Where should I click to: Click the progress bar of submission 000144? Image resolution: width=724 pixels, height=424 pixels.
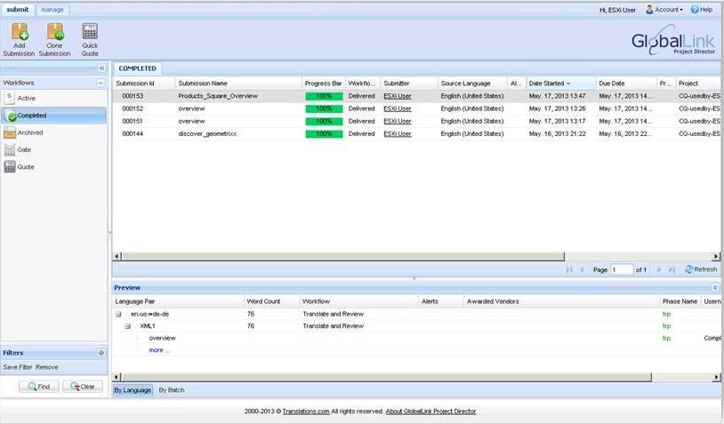click(x=324, y=134)
